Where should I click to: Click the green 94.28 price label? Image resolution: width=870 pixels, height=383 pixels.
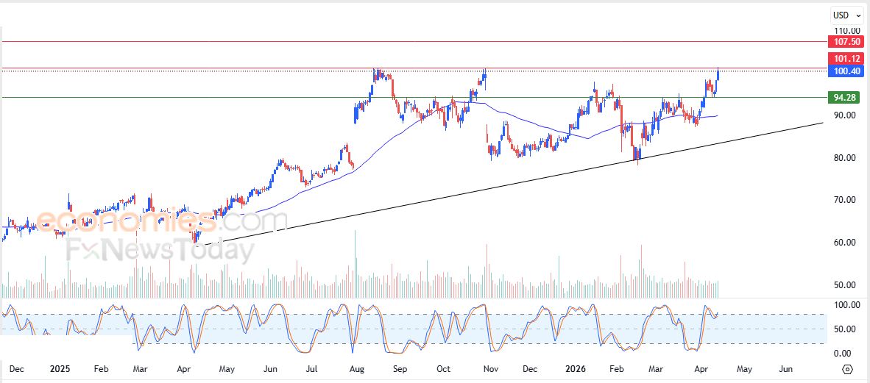pyautogui.click(x=843, y=98)
